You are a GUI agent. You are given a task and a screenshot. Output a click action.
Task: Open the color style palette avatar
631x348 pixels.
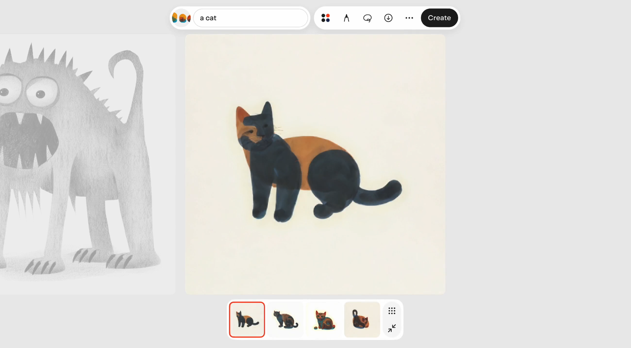[181, 18]
